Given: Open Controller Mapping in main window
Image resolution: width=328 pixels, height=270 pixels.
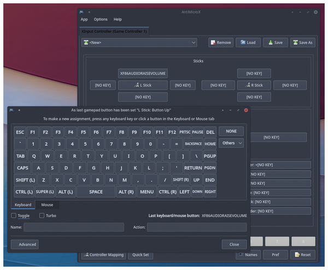Looking at the screenshot, I should [x=104, y=255].
